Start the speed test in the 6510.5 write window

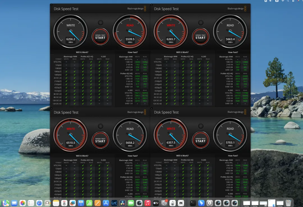tap(100, 140)
